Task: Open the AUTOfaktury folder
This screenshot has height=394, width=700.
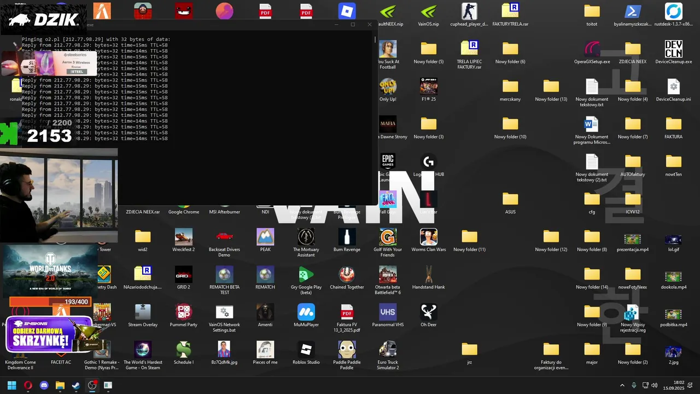Action: click(x=633, y=165)
